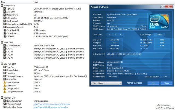Screen dimensions: 175x110
Task: Click the Close button in AIDA64 CPUID
Action: pyautogui.click(x=167, y=83)
